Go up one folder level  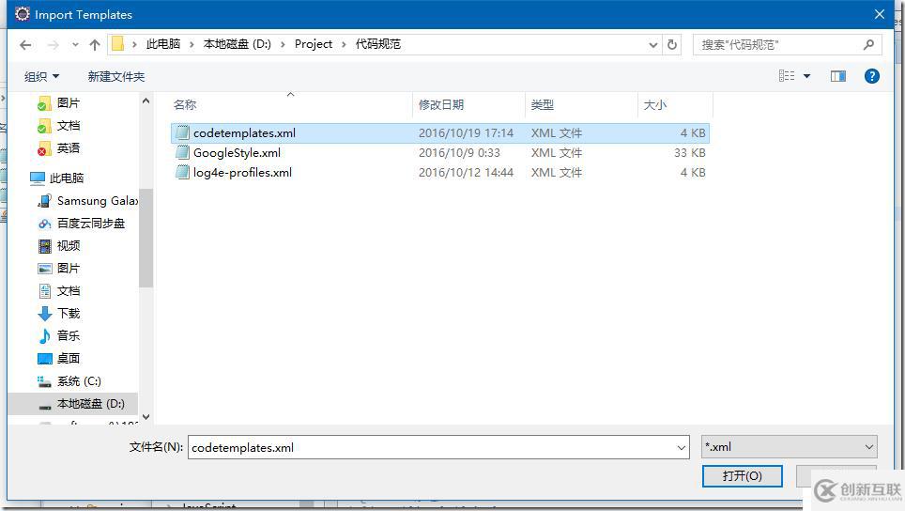point(95,45)
